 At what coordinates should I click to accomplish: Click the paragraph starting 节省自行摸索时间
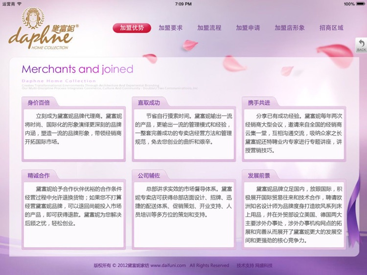[x=183, y=129]
